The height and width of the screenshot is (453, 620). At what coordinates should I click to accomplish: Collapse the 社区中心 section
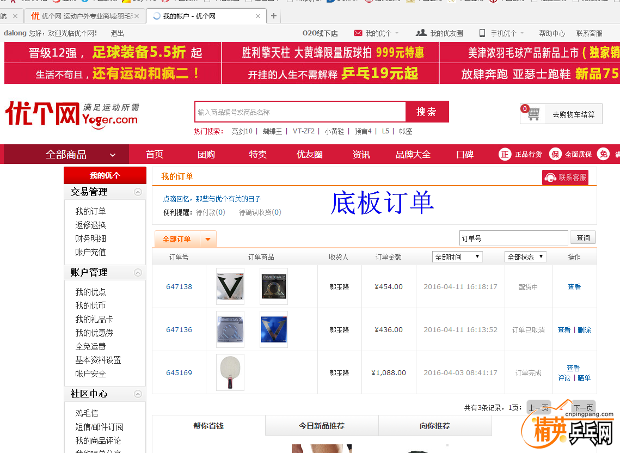pyautogui.click(x=138, y=394)
